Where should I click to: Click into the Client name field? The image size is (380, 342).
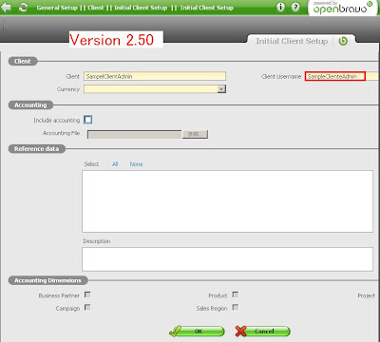click(155, 76)
